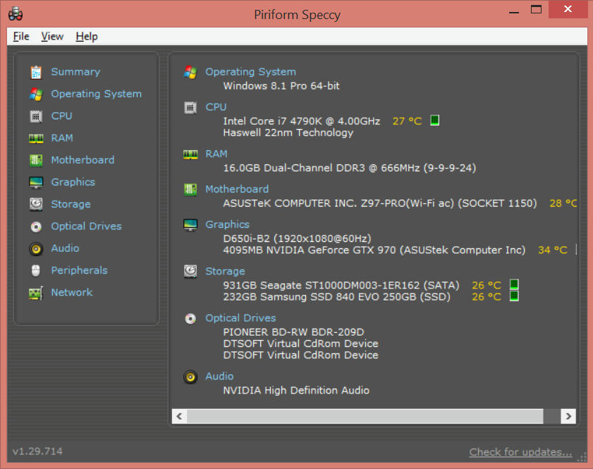Screen dimensions: 593x469
Task: Click the green temperature indicator next to CPU 27 °C
Action: click(435, 121)
